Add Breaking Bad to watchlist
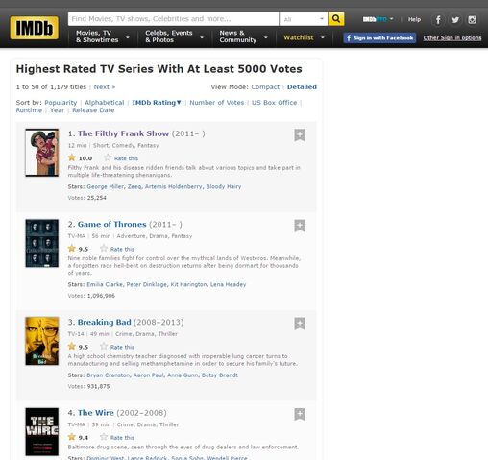Viewport: 488px width, 460px height. pyautogui.click(x=300, y=324)
